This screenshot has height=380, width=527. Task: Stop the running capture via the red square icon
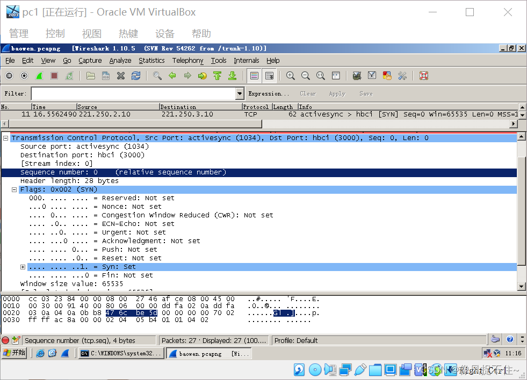54,76
